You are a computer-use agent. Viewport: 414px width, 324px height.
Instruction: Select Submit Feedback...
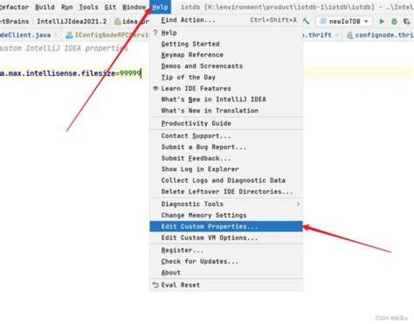tap(226, 159)
